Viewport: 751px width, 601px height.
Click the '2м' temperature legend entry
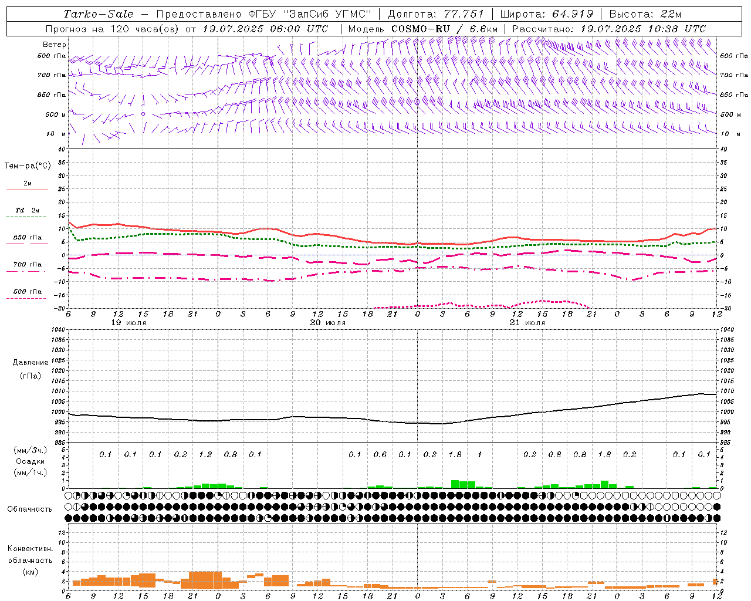(28, 184)
